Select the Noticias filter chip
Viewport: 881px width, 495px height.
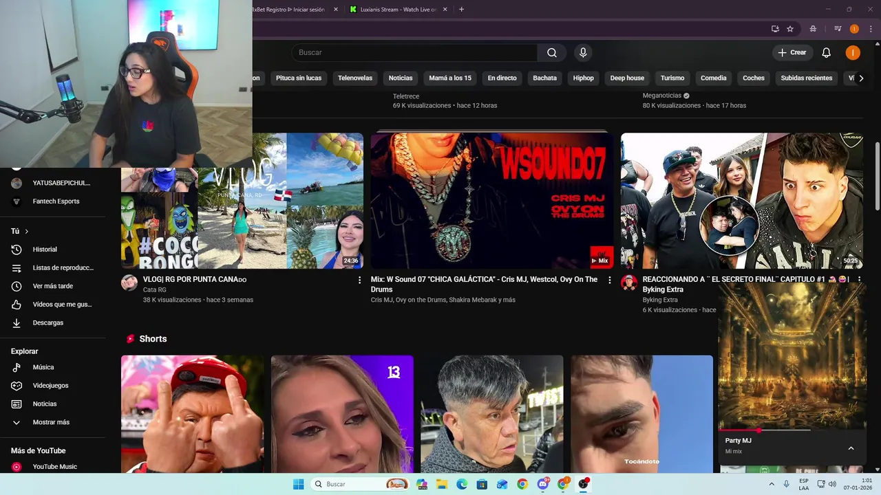(x=401, y=78)
